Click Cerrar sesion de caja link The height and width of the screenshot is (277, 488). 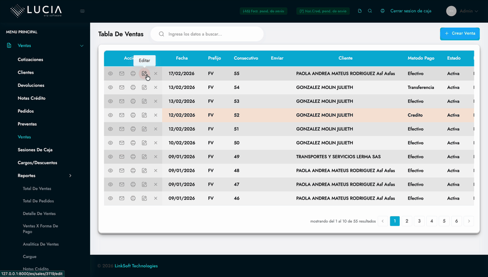click(410, 11)
